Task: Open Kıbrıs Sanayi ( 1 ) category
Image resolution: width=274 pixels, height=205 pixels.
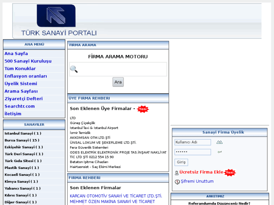Action: (x=21, y=195)
